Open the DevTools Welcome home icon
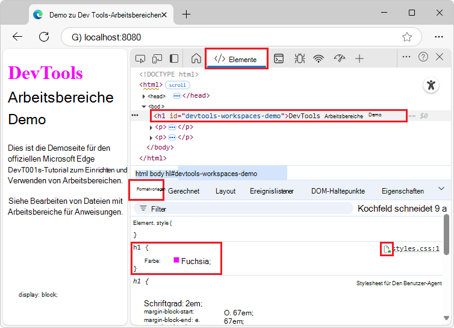454x328 pixels. coord(196,58)
